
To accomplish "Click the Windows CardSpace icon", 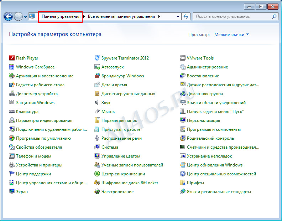I will pos(12,67).
